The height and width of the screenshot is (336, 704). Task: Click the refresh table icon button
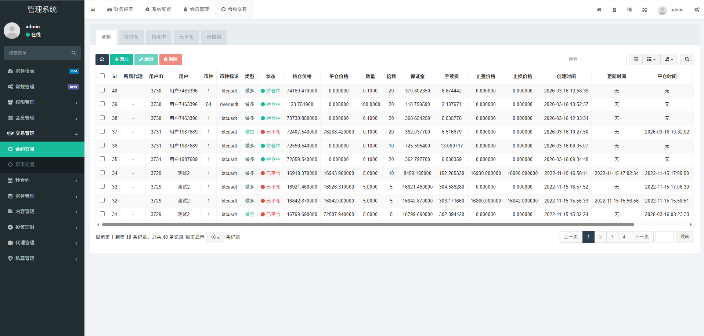click(x=102, y=59)
